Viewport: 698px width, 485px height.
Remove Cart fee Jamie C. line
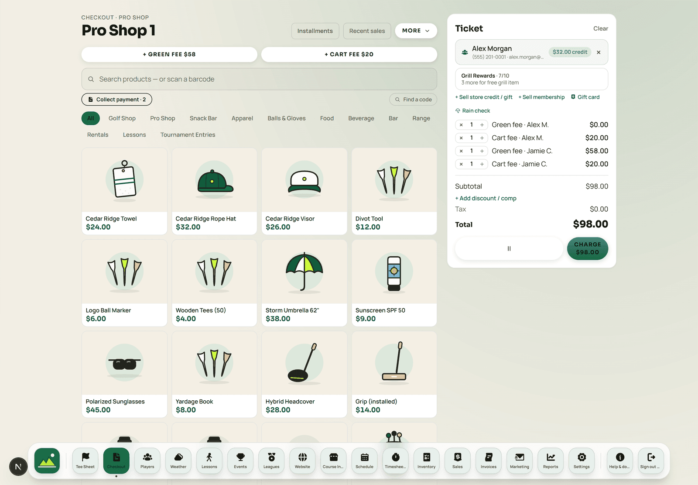coord(461,164)
